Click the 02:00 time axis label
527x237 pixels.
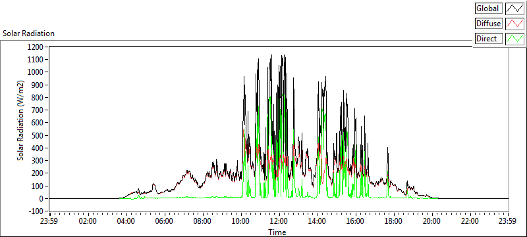click(x=88, y=221)
